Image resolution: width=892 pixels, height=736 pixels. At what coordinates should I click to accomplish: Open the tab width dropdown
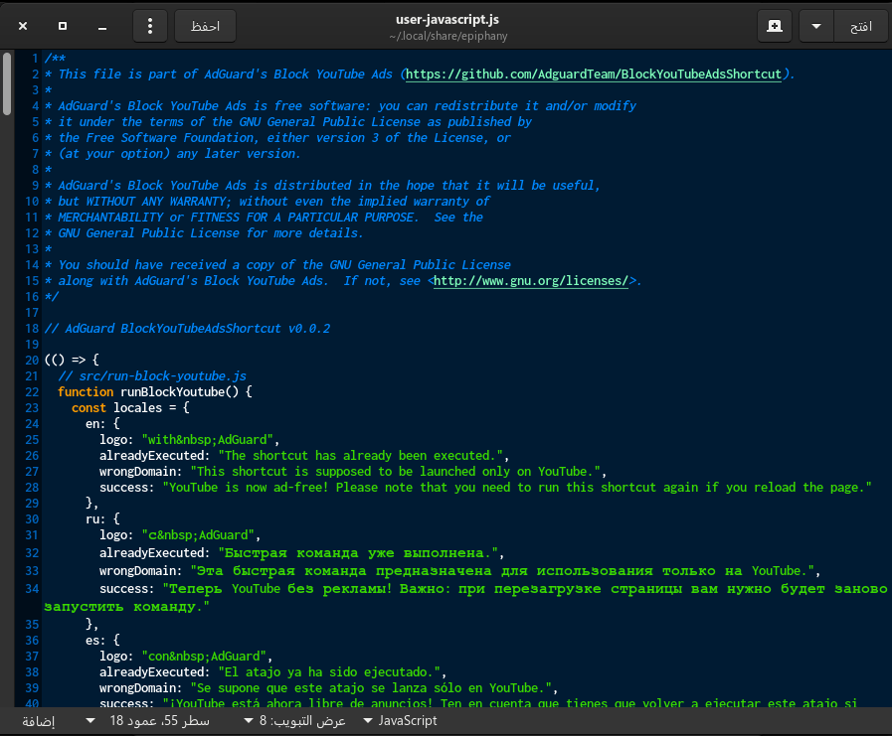pos(295,720)
